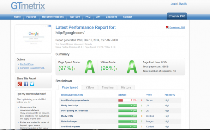
Task: Click the RECOMMENDATION column header
Action: (72, 95)
